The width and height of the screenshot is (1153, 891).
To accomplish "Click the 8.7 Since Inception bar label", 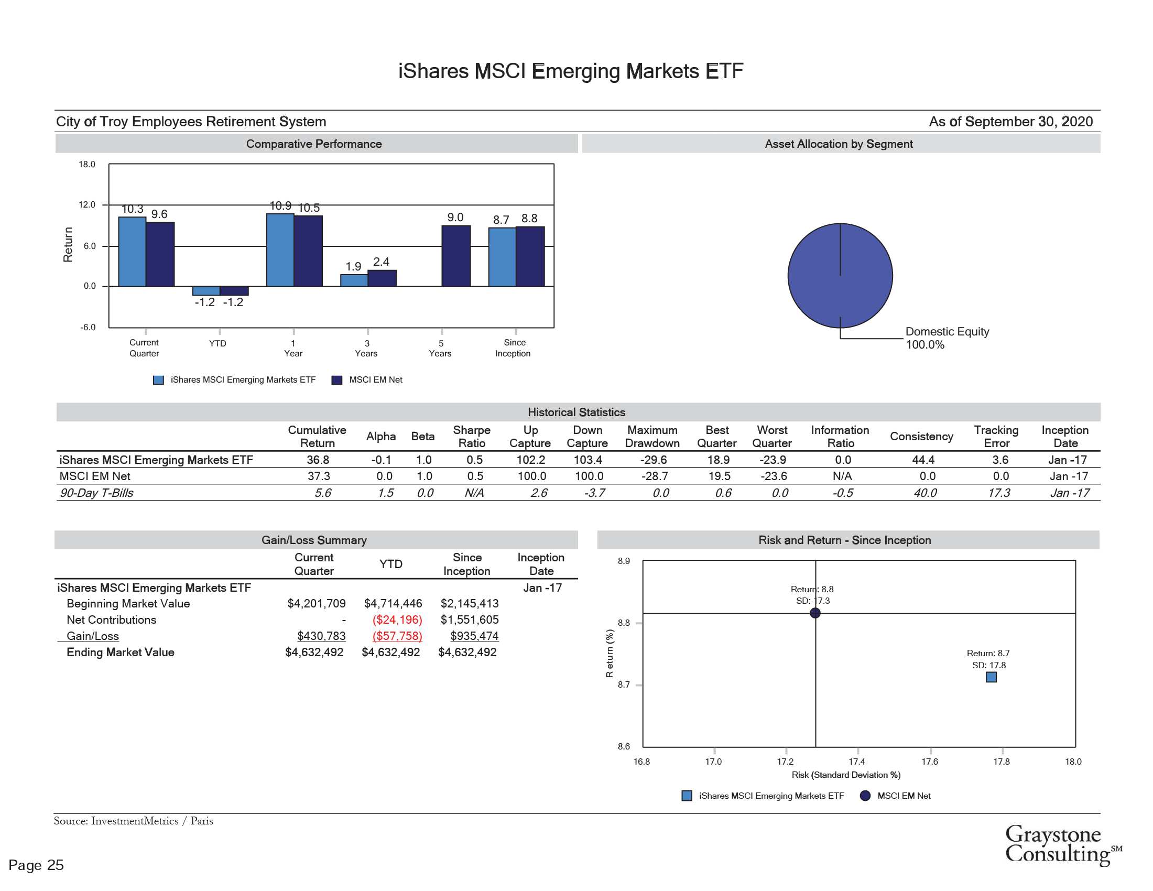I will click(501, 220).
